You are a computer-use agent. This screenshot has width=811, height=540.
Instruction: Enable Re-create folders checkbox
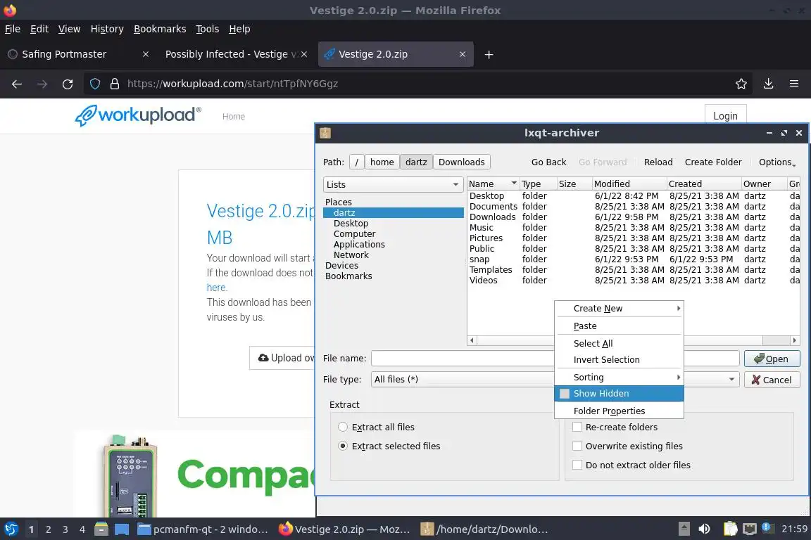click(577, 427)
